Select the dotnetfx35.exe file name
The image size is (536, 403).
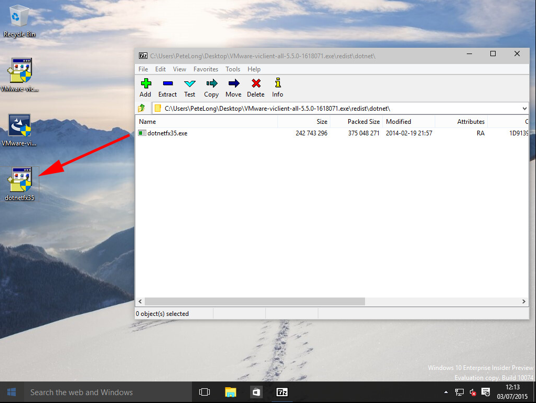point(167,133)
